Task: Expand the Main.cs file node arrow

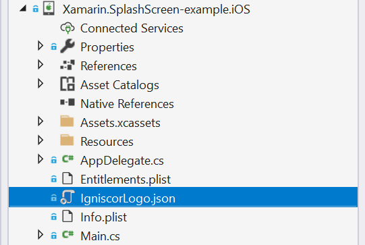Action: (40, 235)
